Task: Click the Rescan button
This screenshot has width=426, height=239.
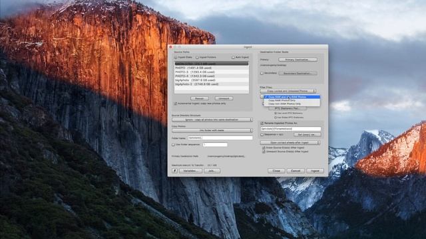Action: [200, 98]
